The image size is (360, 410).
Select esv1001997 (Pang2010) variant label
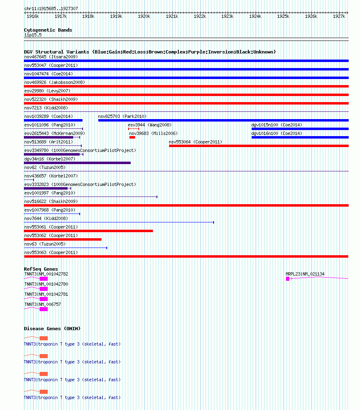pyautogui.click(x=50, y=193)
